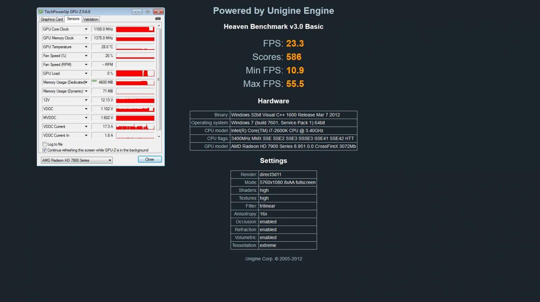The image size is (540, 302).
Task: Click the Scores value 586
Action: coord(294,57)
